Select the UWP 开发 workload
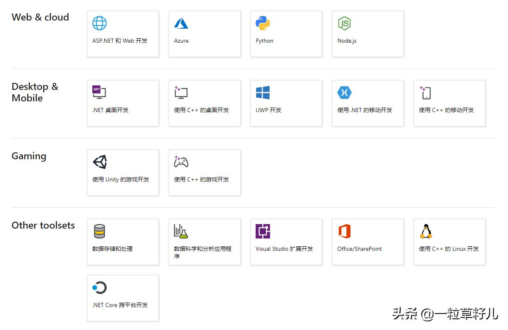508x330 pixels. pyautogui.click(x=286, y=103)
